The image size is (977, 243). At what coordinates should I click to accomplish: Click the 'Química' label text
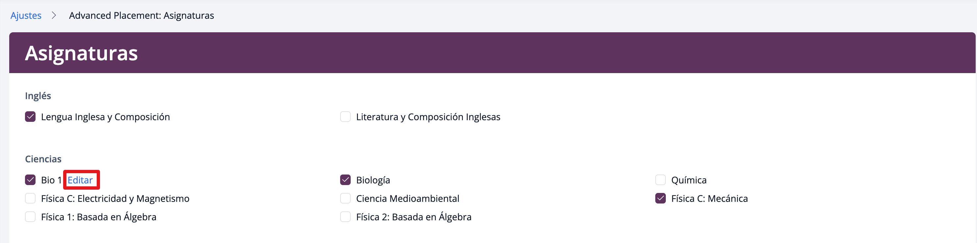tap(689, 180)
